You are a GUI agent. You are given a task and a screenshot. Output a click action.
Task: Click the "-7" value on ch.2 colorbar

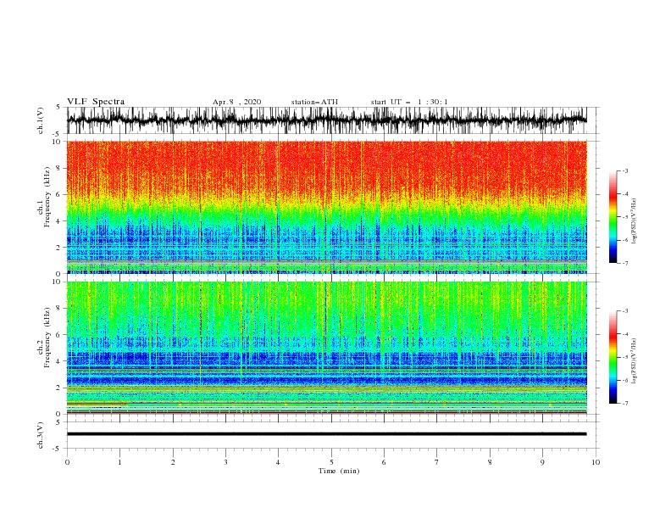click(625, 404)
